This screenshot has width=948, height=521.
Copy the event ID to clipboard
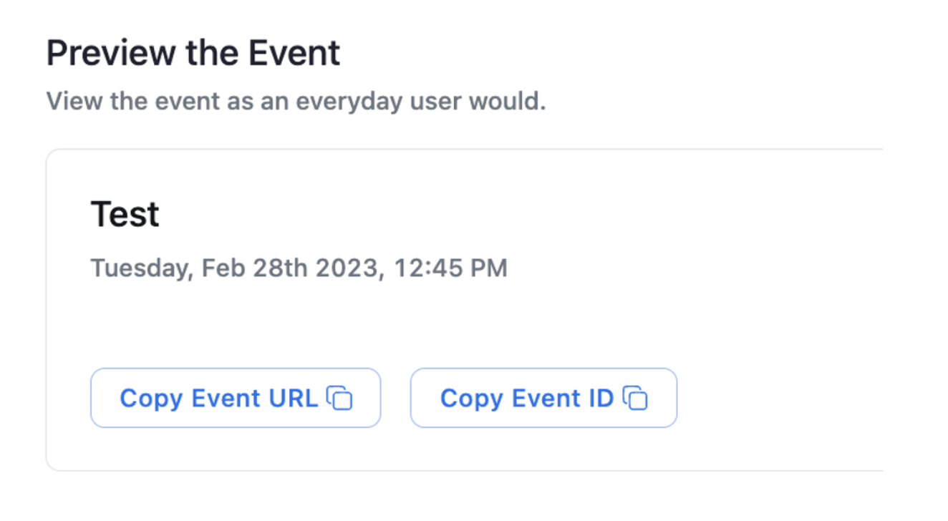[543, 398]
